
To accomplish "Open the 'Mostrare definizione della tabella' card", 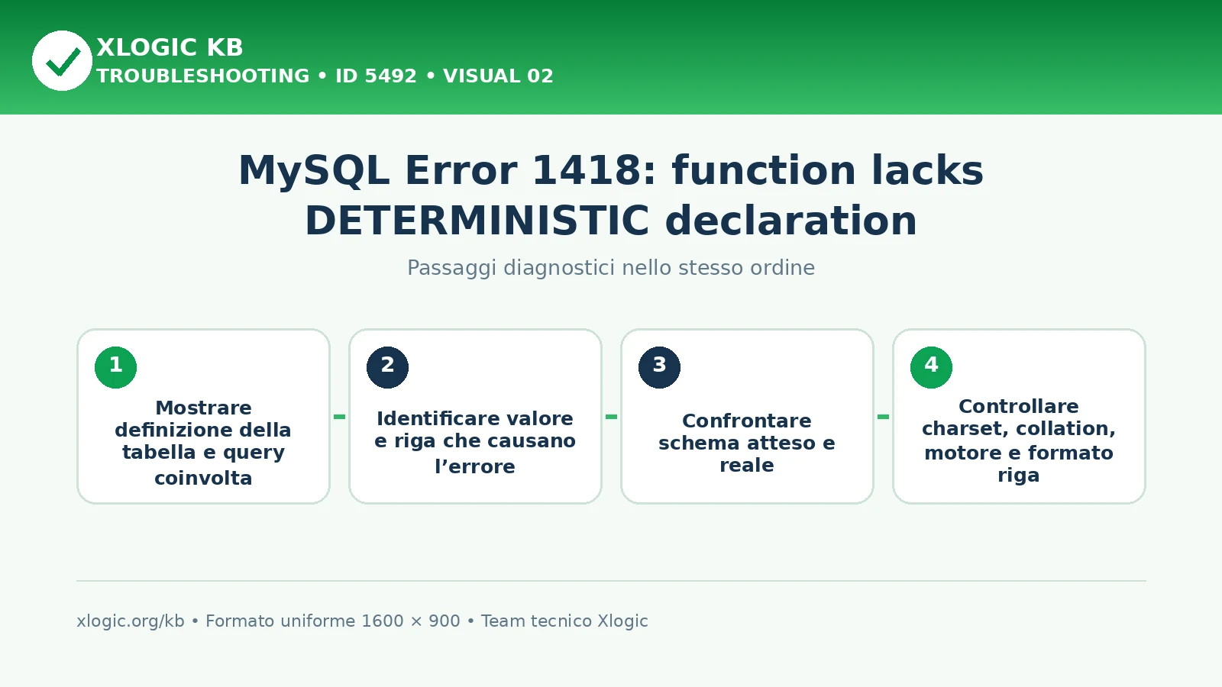I will point(204,417).
